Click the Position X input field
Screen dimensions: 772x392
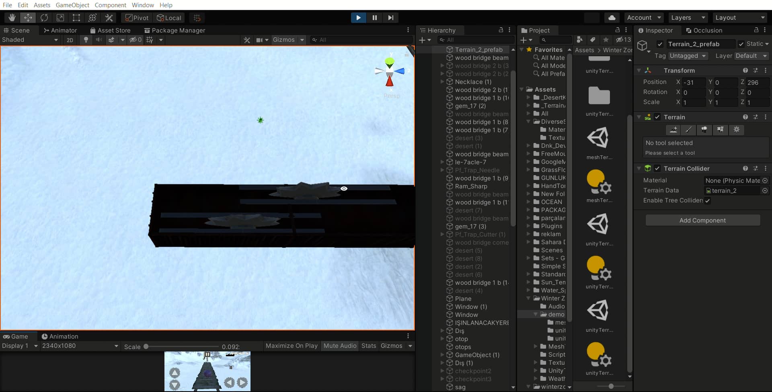coord(694,82)
